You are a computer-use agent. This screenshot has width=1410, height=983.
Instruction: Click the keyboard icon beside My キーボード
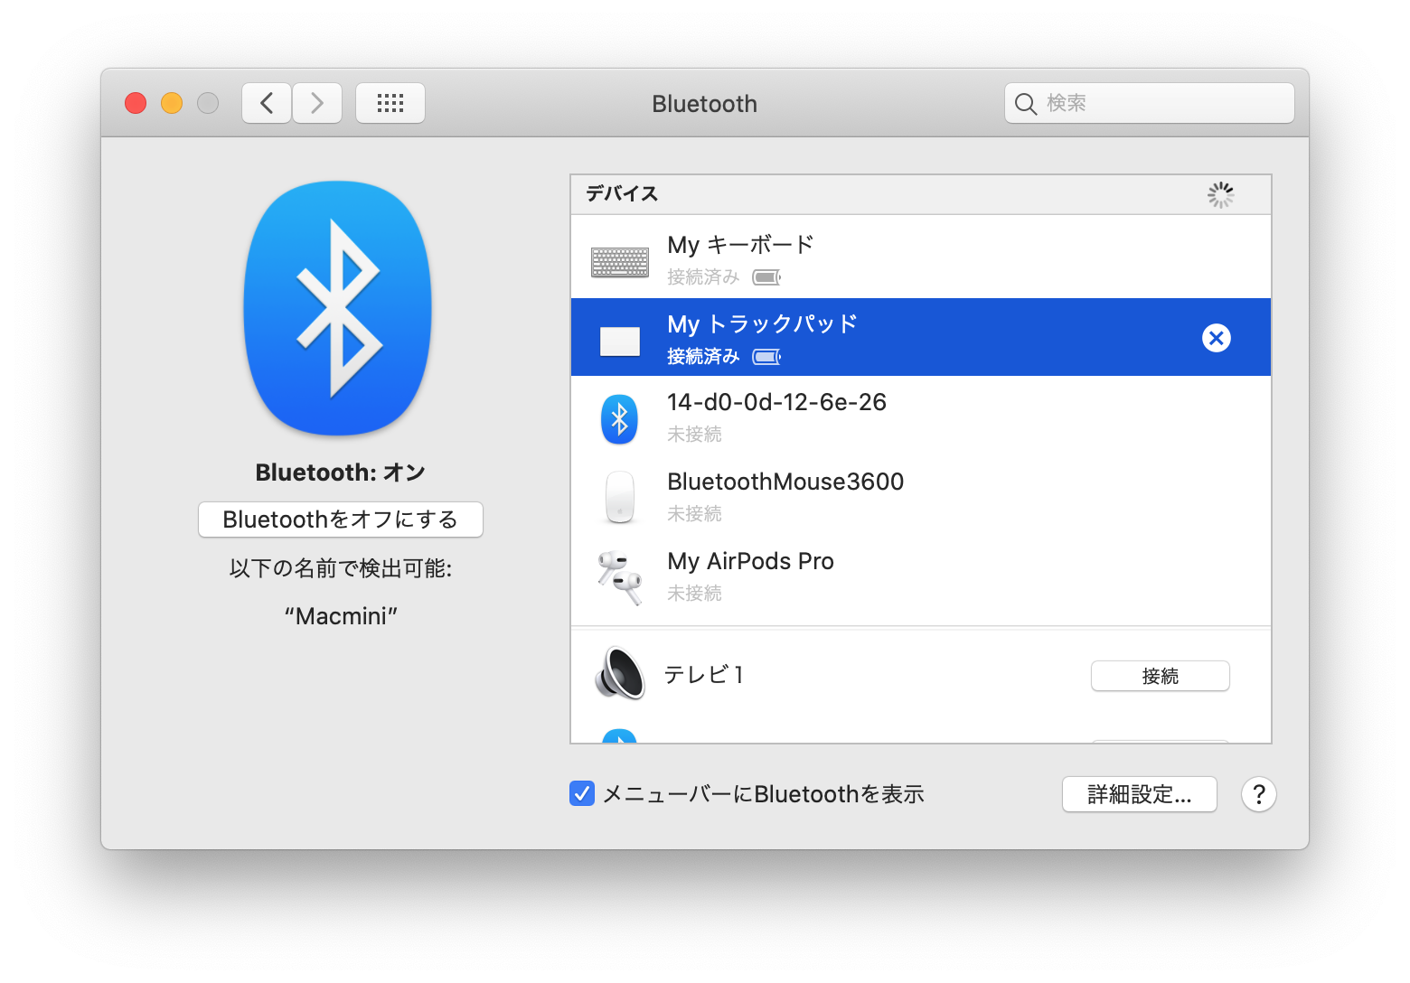pyautogui.click(x=620, y=261)
